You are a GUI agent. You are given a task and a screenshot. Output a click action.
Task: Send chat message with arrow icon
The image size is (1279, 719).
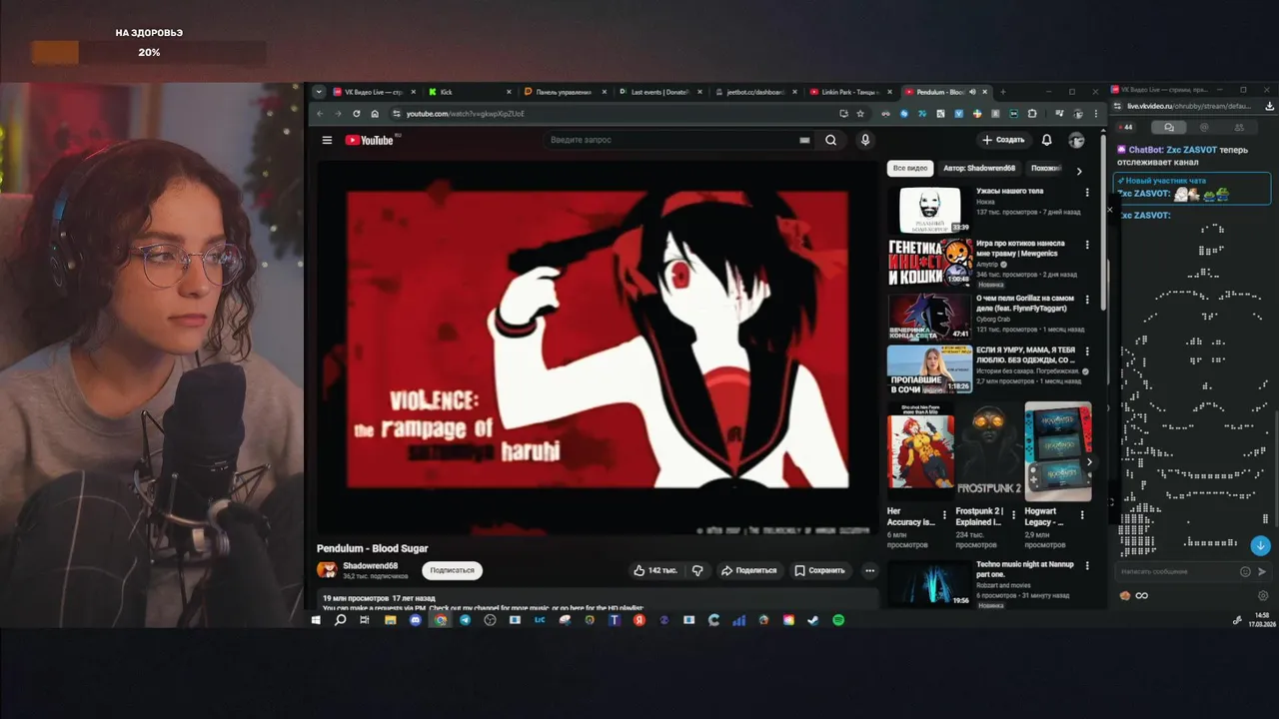[1261, 571]
